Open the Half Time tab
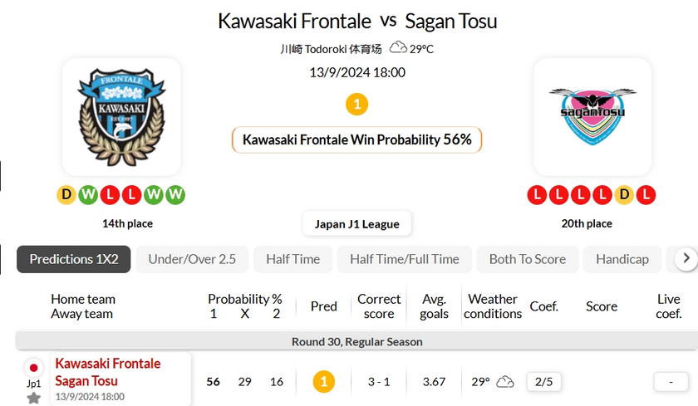The image size is (698, 406). [292, 259]
